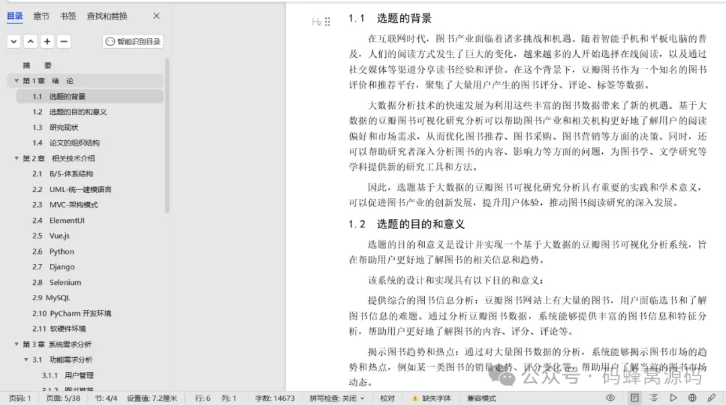Select 摘 要 in the outline
The width and height of the screenshot is (726, 405).
pos(37,66)
